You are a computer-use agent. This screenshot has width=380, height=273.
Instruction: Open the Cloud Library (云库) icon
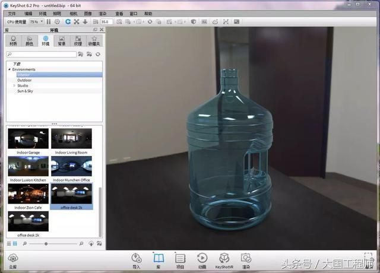pos(12,259)
